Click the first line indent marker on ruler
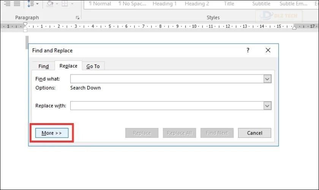 click(x=25, y=24)
